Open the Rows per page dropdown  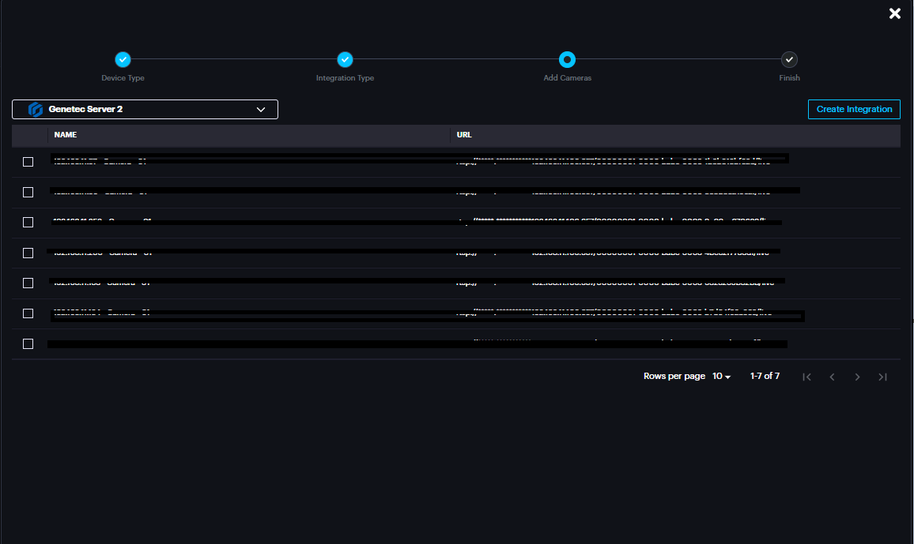[721, 377]
